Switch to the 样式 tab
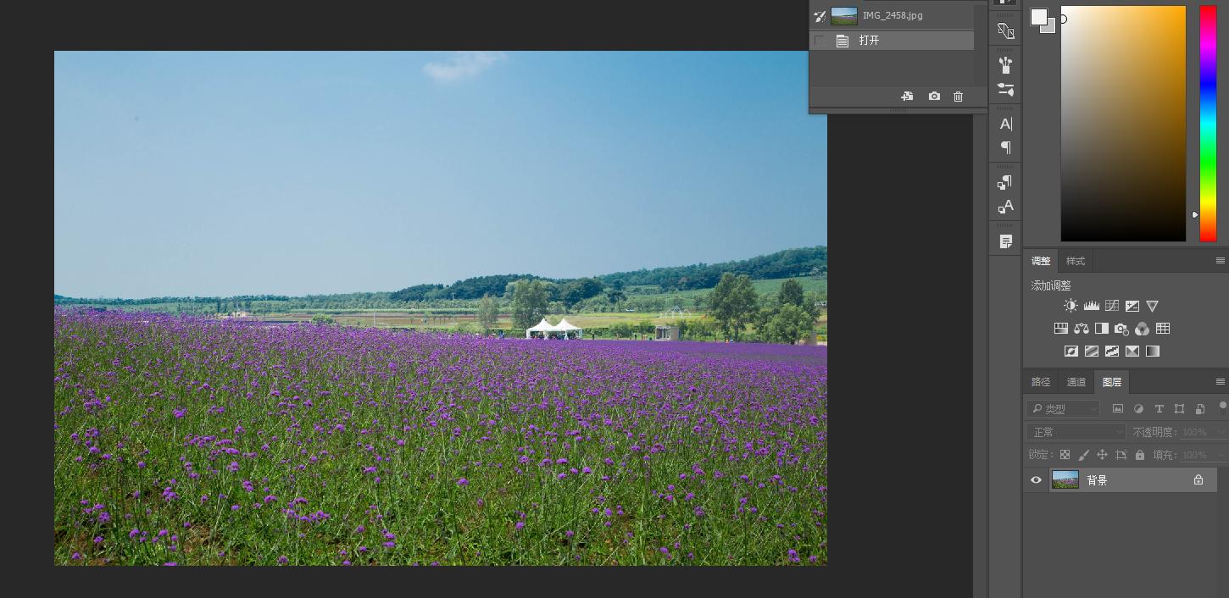This screenshot has height=598, width=1229. point(1076,261)
